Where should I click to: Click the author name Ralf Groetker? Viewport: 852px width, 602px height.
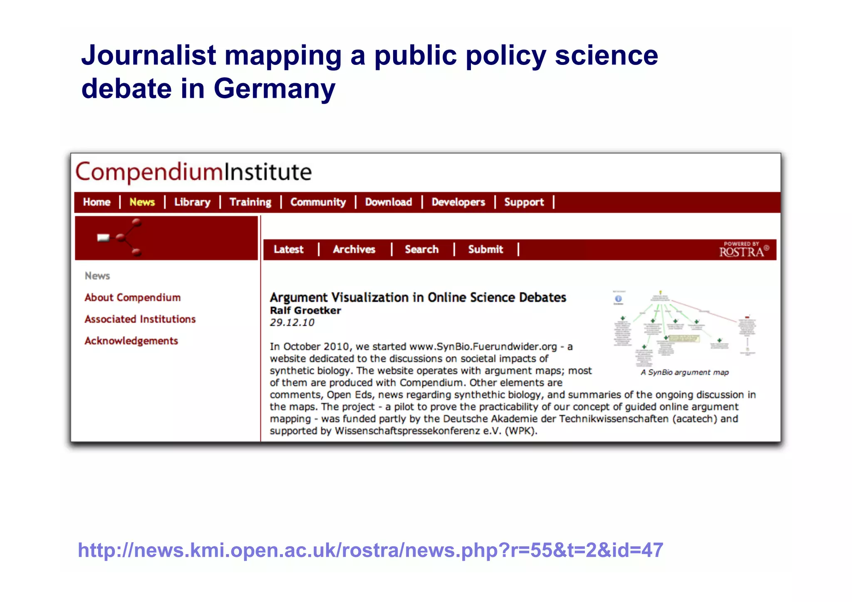(305, 310)
